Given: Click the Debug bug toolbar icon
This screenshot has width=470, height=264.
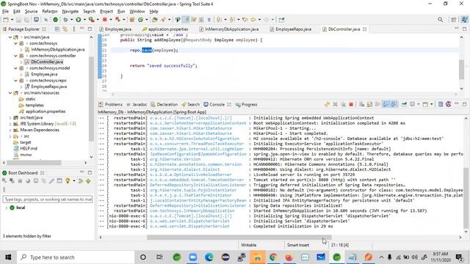Looking at the screenshot, I should pyautogui.click(x=65, y=20).
